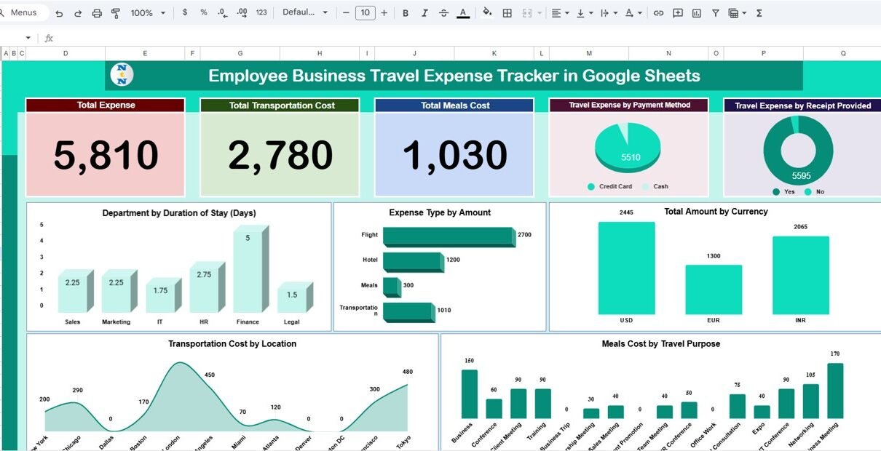
Task: Open the fill color picker
Action: pos(487,13)
